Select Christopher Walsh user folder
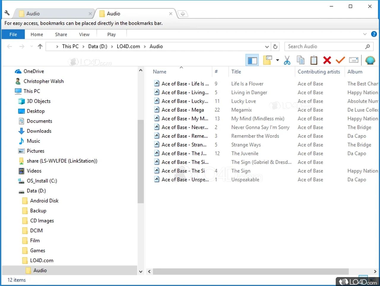Viewport: 380px width, 286px height. point(44,81)
